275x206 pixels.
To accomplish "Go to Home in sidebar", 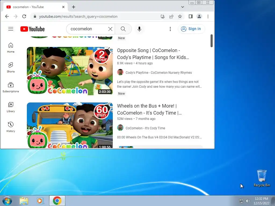I will point(11,48).
